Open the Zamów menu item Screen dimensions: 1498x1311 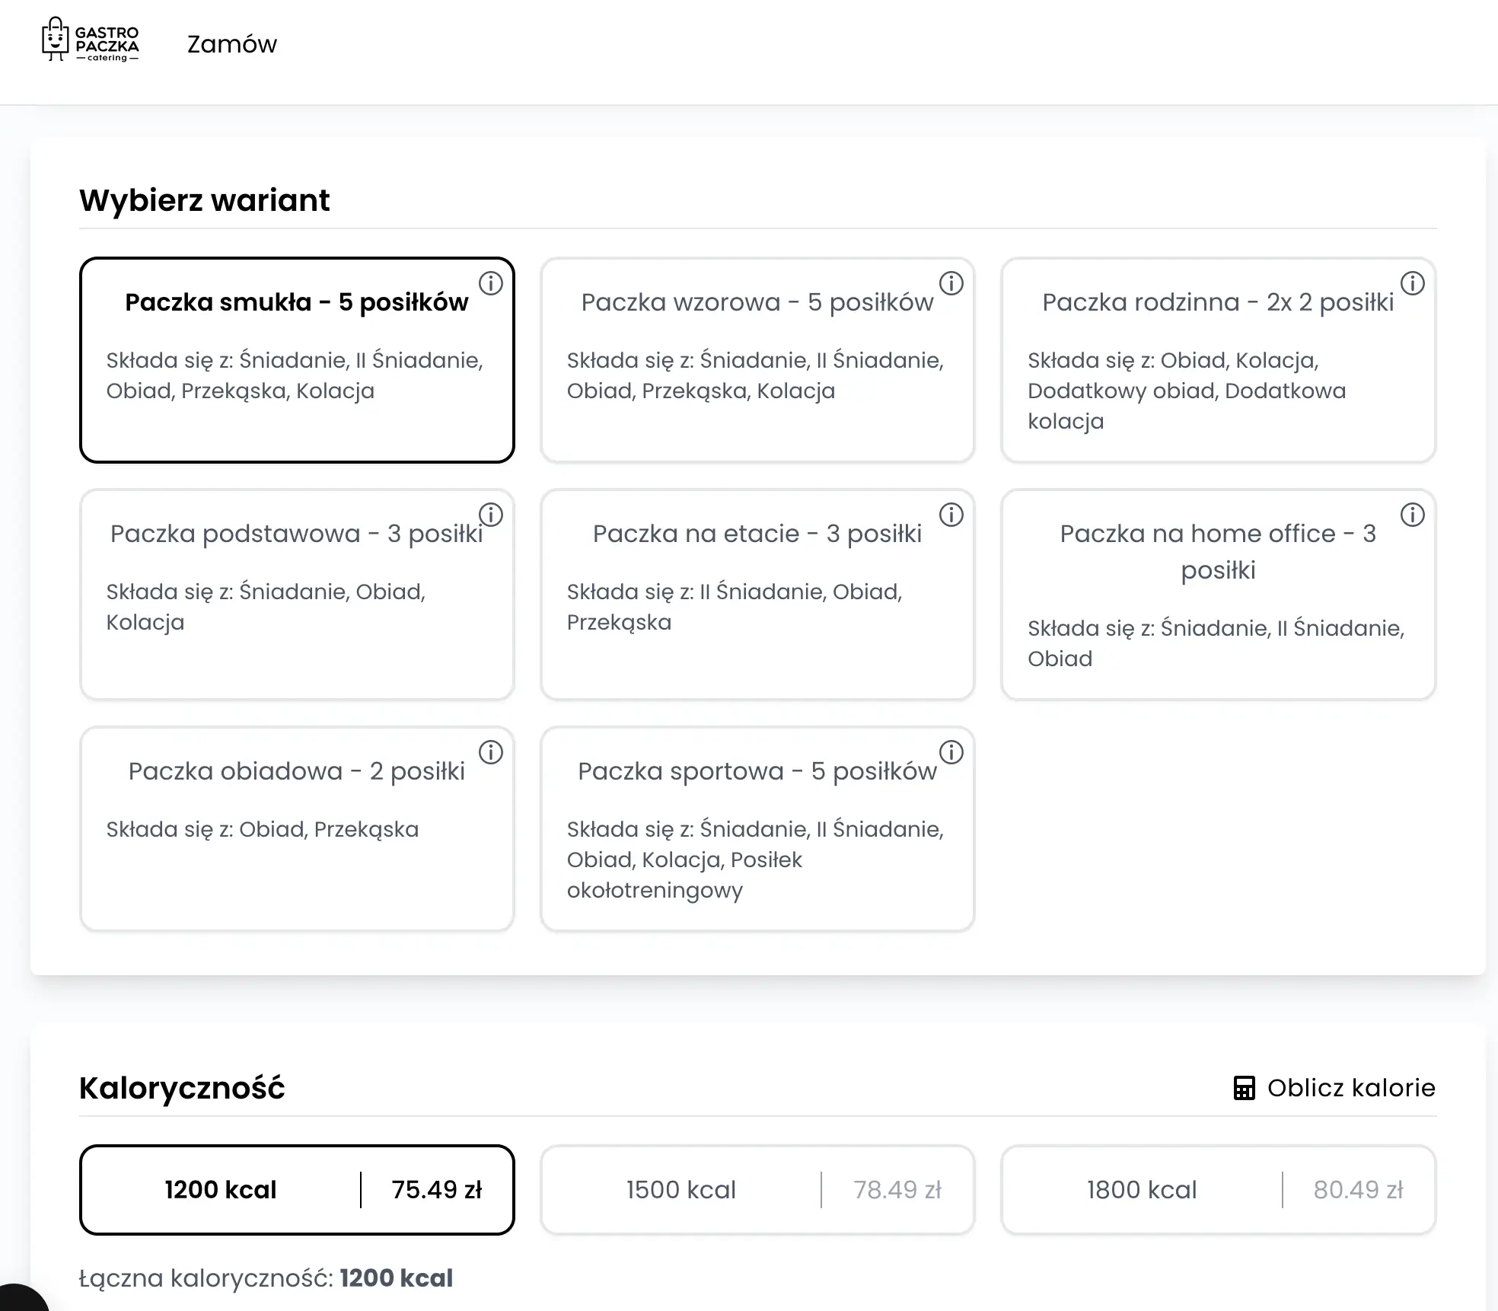click(x=232, y=44)
